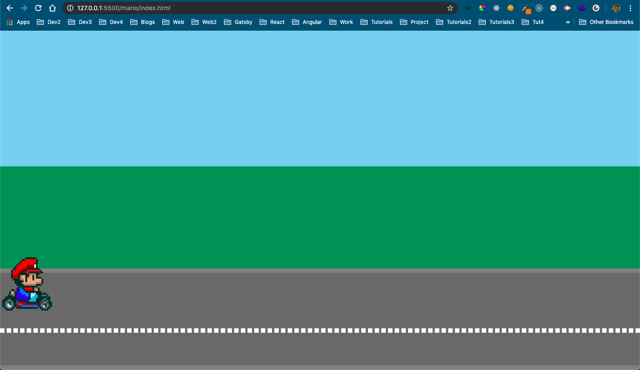This screenshot has height=370, width=640.
Task: Open the Other Bookmarks folder
Action: tap(606, 22)
